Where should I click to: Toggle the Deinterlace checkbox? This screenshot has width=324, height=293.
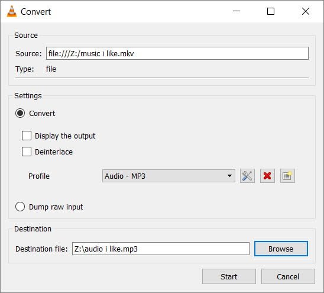coord(27,152)
